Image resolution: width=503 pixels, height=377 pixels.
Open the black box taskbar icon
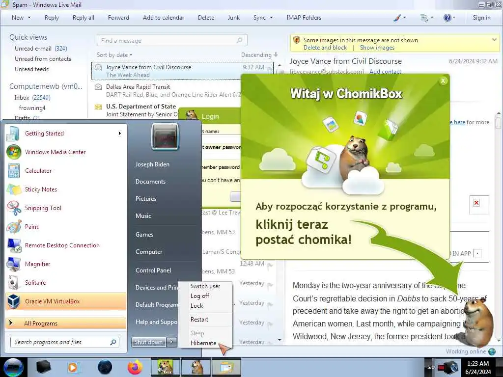(x=43, y=367)
